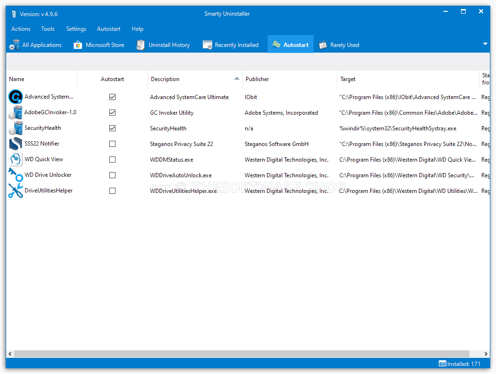Select the Advanced SystemCare program icon
This screenshot has width=496, height=374.
[16, 97]
